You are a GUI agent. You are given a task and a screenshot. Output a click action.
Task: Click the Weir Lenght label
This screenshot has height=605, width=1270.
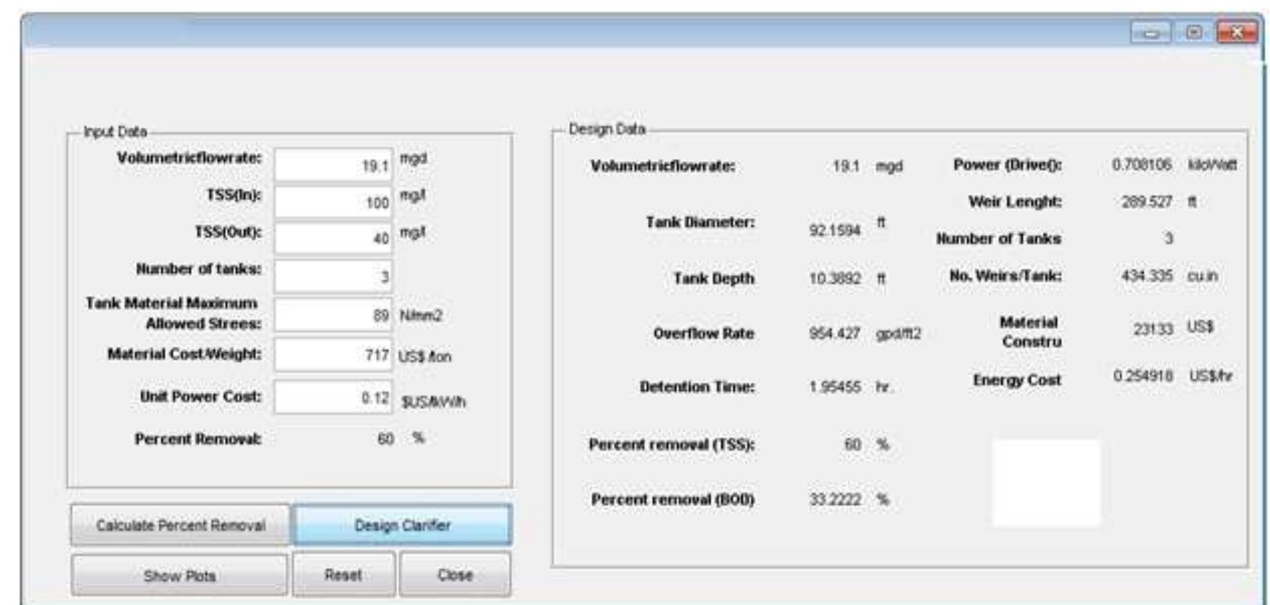[x=1014, y=203]
